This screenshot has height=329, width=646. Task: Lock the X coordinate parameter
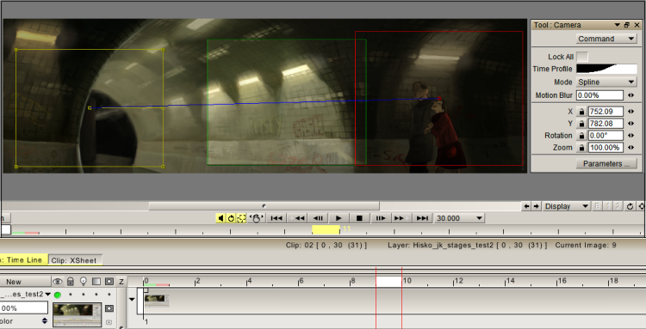coord(581,112)
